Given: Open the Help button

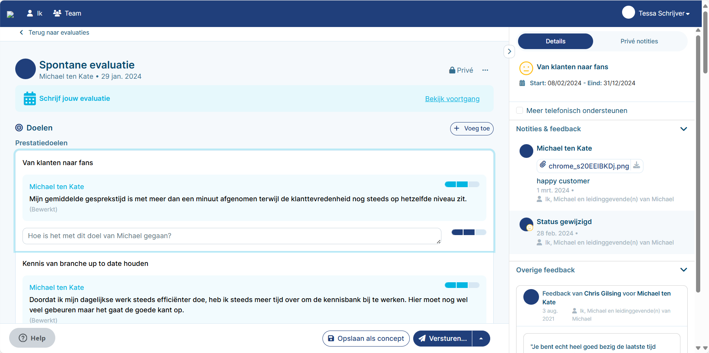Looking at the screenshot, I should (32, 338).
